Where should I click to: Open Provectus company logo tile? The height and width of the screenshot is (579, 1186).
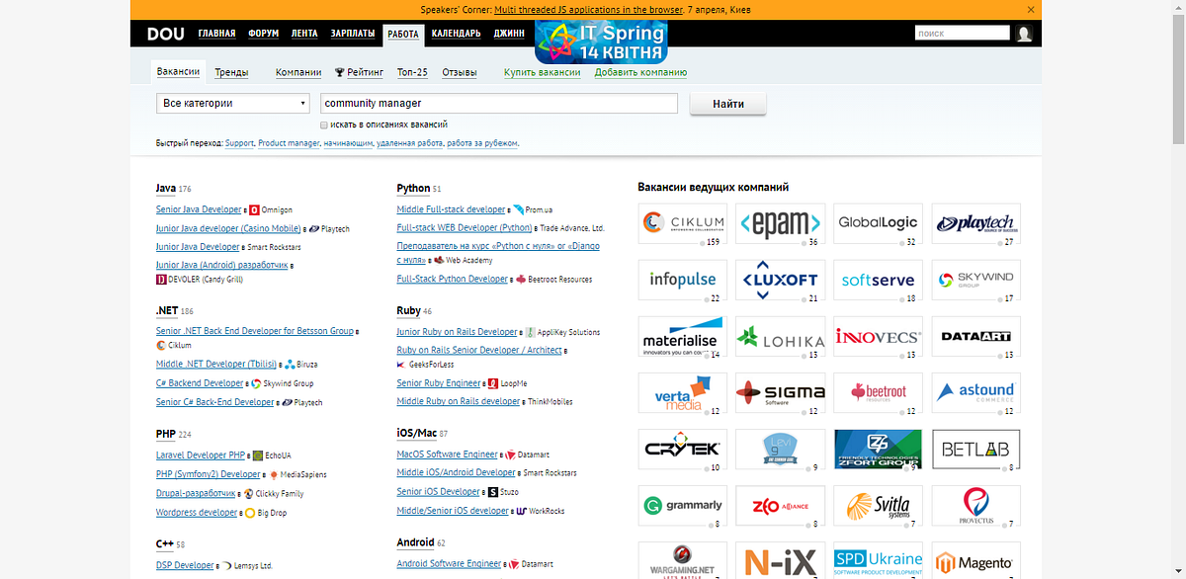[x=976, y=506]
